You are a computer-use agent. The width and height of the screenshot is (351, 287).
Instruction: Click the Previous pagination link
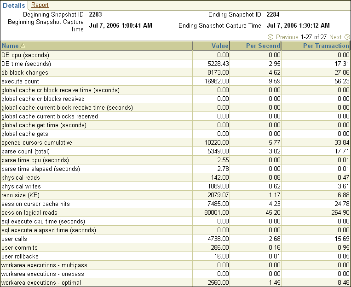pos(287,37)
